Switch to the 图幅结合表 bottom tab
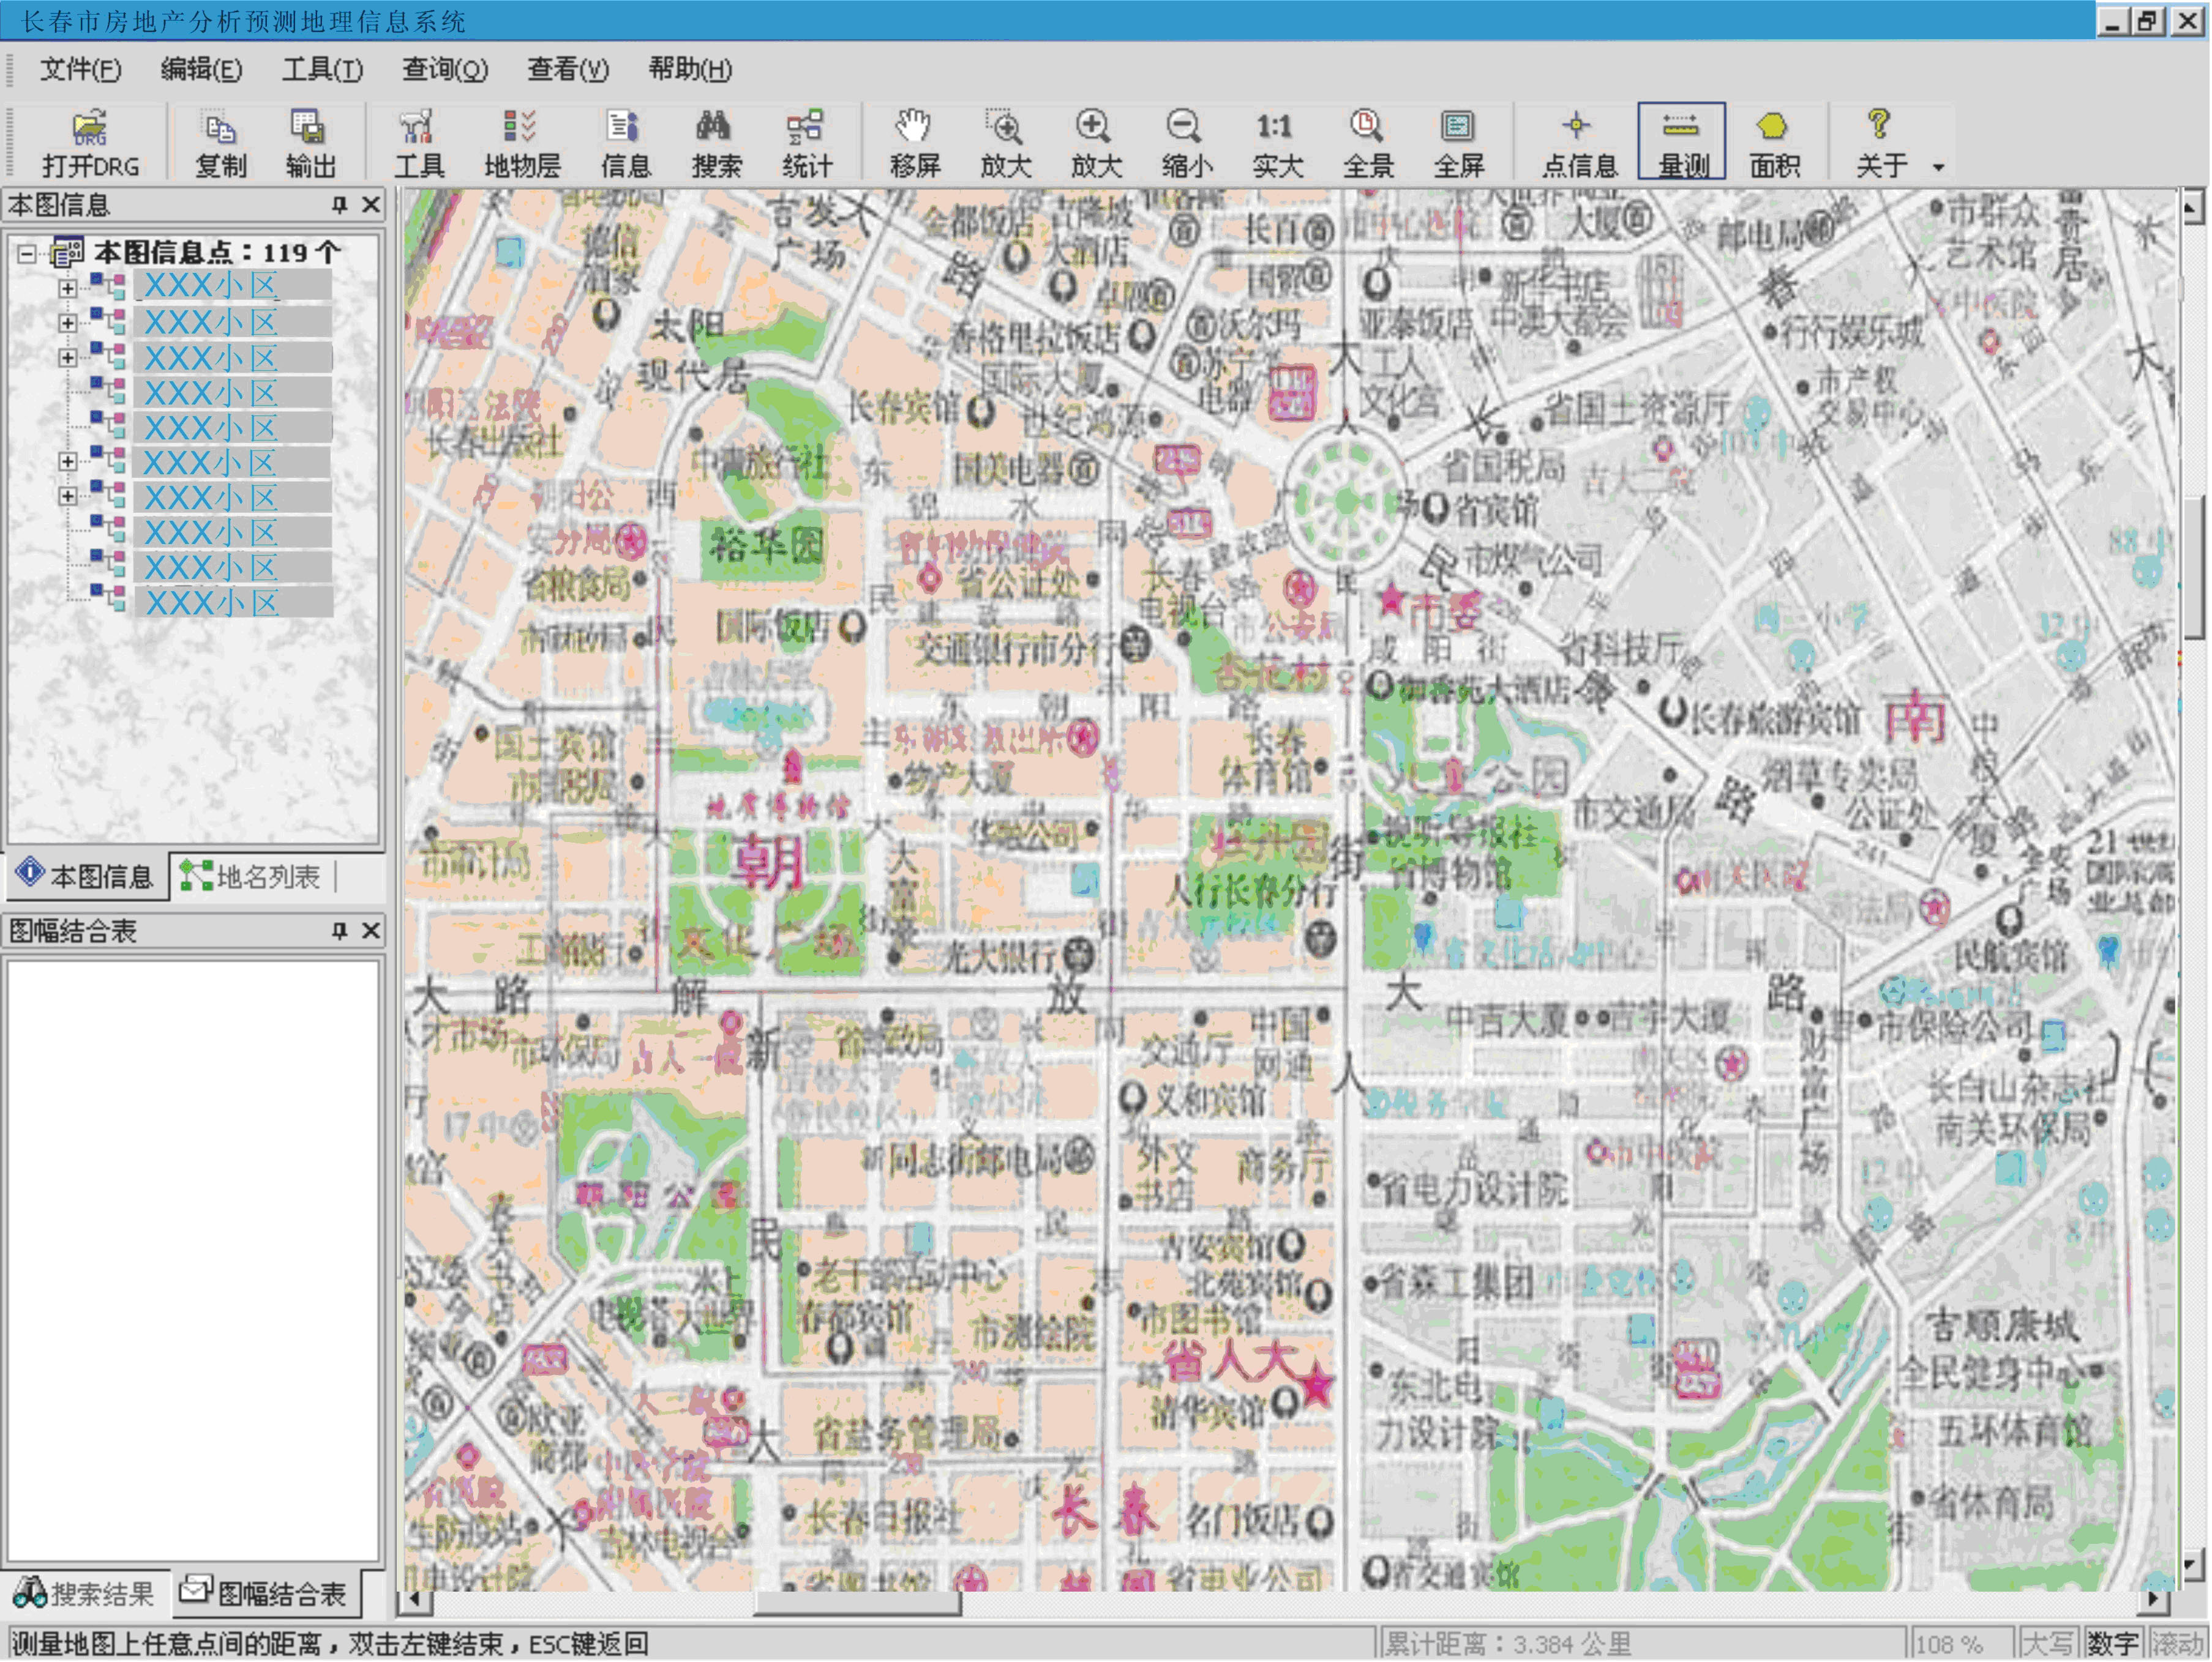 point(265,1593)
